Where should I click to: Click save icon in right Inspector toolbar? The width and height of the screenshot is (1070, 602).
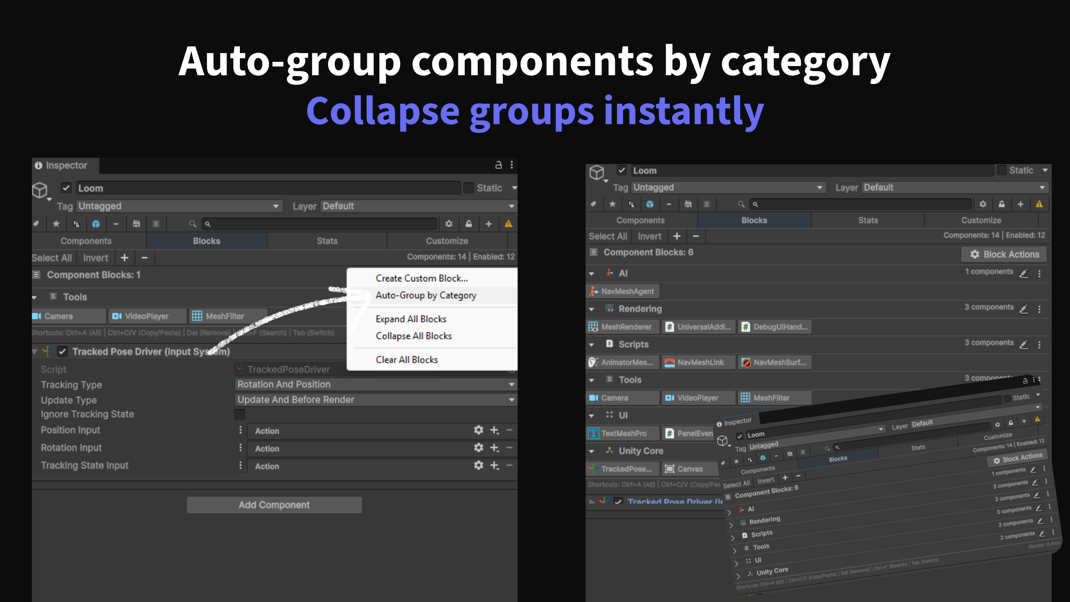point(688,204)
